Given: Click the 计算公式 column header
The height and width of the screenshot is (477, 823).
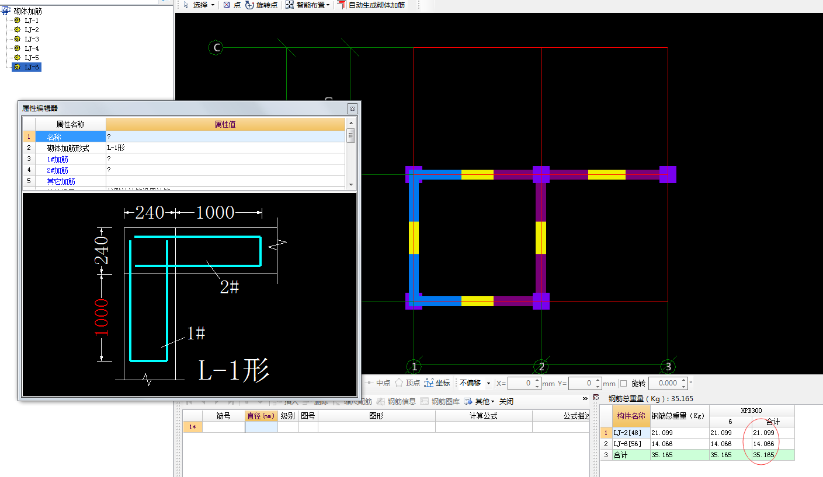Looking at the screenshot, I should [x=484, y=416].
